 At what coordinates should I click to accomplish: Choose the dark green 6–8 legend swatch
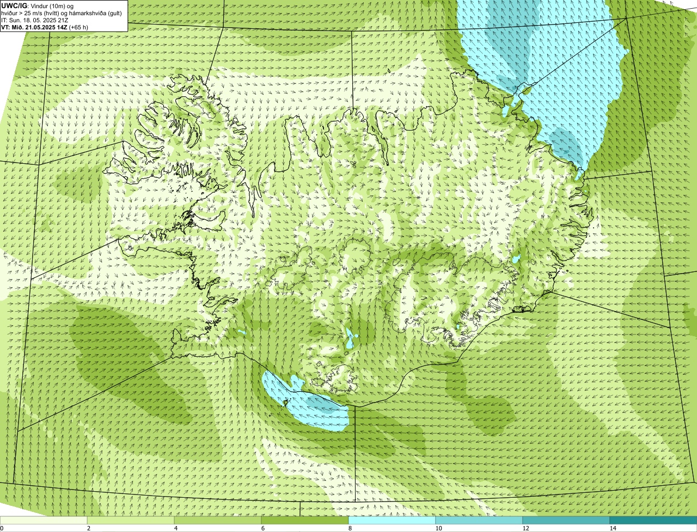(305, 520)
